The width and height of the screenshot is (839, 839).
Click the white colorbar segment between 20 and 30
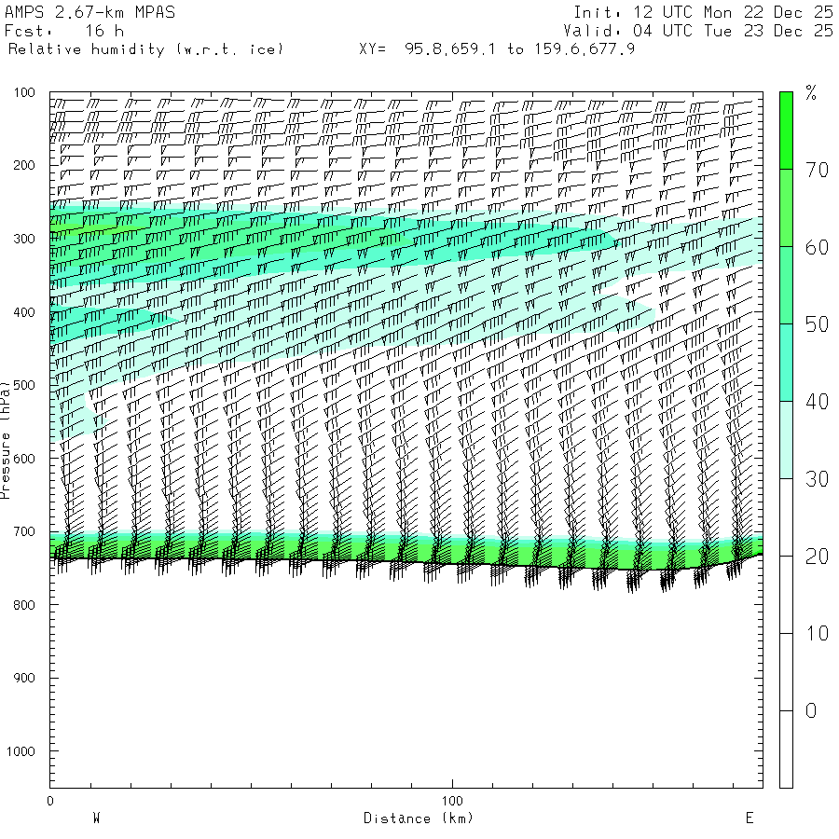786,517
